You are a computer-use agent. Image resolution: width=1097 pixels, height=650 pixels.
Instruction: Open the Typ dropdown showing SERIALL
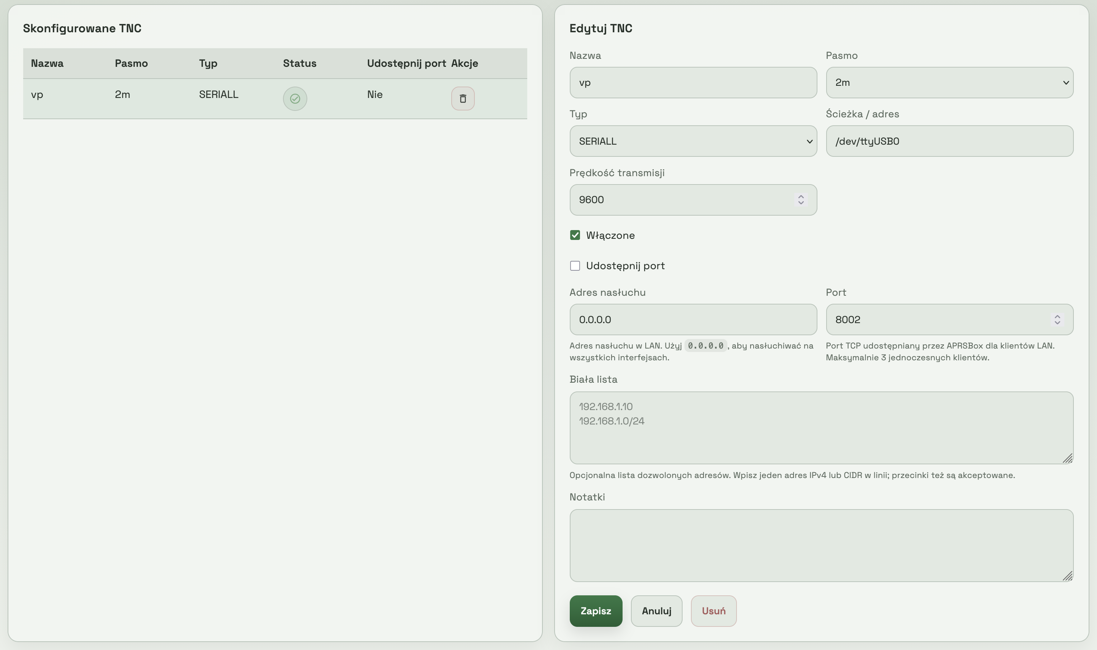pos(692,141)
